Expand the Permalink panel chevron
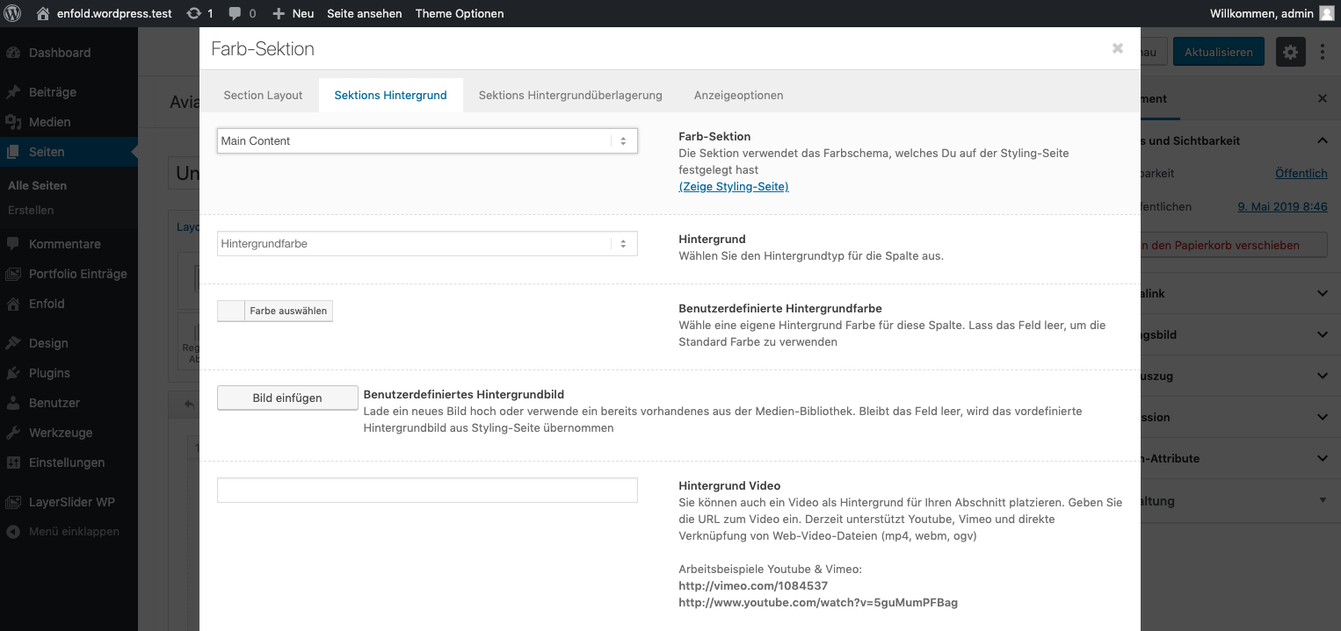The image size is (1341, 631). (x=1323, y=293)
